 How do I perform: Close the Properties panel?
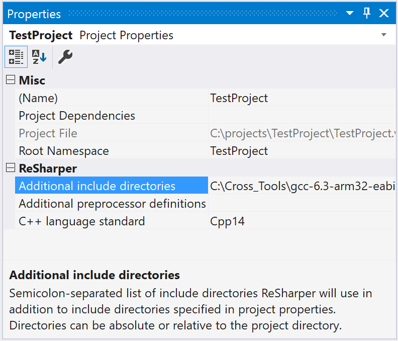(x=384, y=14)
